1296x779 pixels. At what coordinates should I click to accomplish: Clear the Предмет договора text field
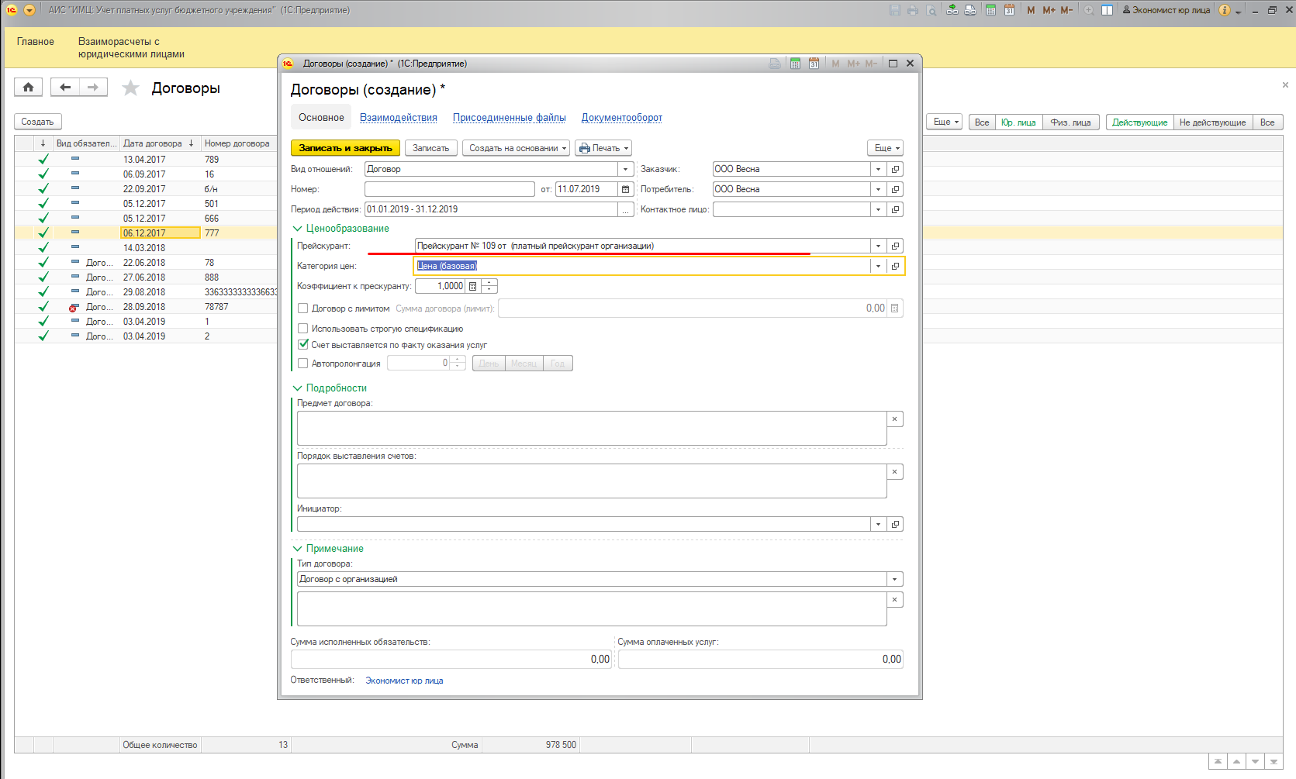(894, 419)
